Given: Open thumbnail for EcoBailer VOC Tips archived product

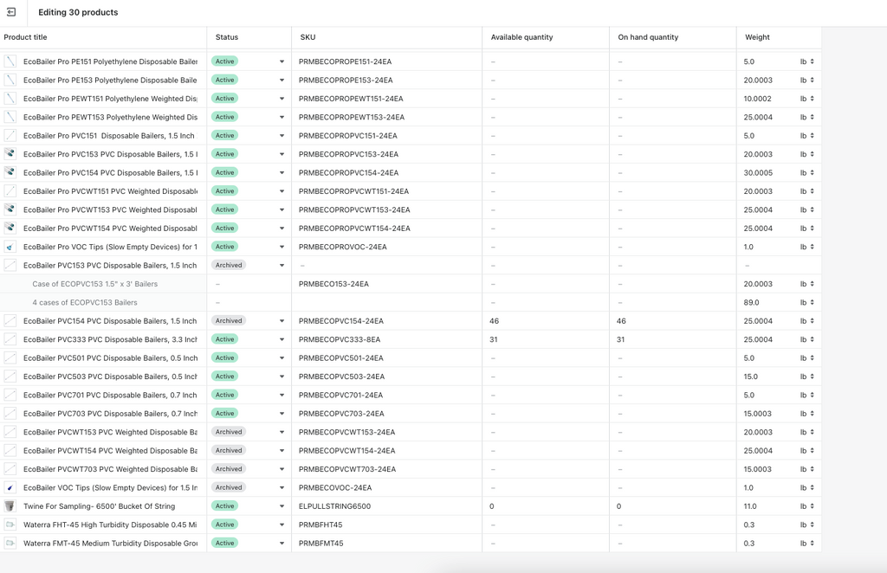Looking at the screenshot, I should point(10,487).
